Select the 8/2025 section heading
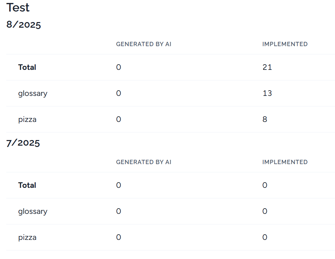Viewport: 335px width, 259px height. pyautogui.click(x=24, y=25)
